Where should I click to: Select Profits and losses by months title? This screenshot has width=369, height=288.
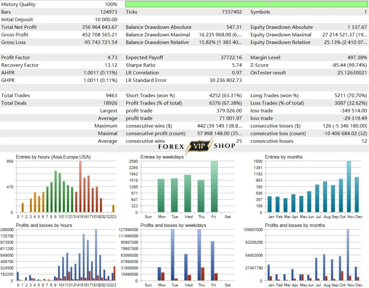[x=295, y=225]
